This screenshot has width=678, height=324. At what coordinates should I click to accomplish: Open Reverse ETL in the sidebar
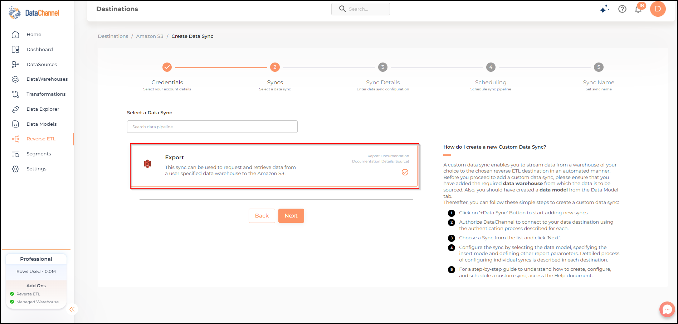(41, 139)
